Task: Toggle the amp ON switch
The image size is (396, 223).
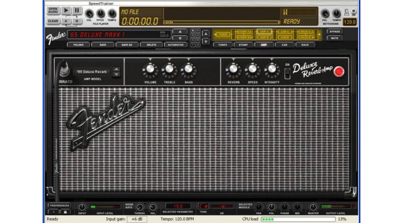Action: (287, 73)
